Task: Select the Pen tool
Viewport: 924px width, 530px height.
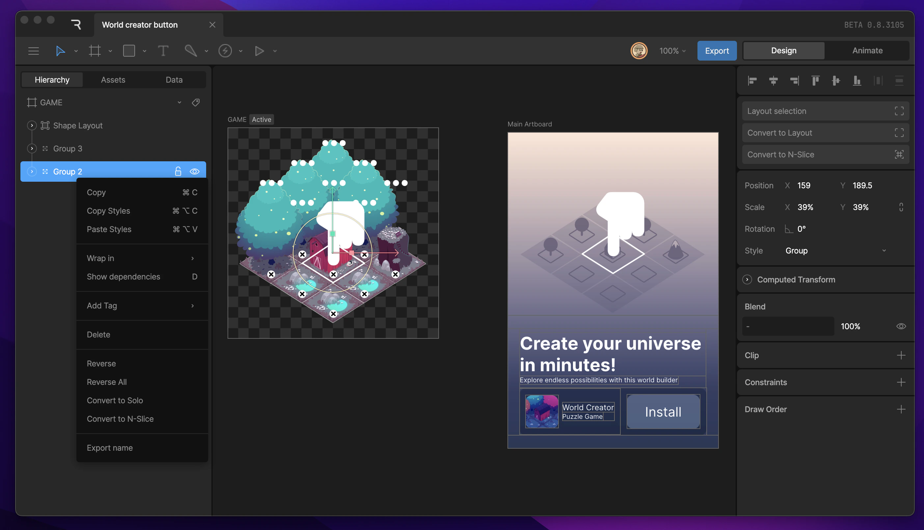Action: [x=190, y=51]
